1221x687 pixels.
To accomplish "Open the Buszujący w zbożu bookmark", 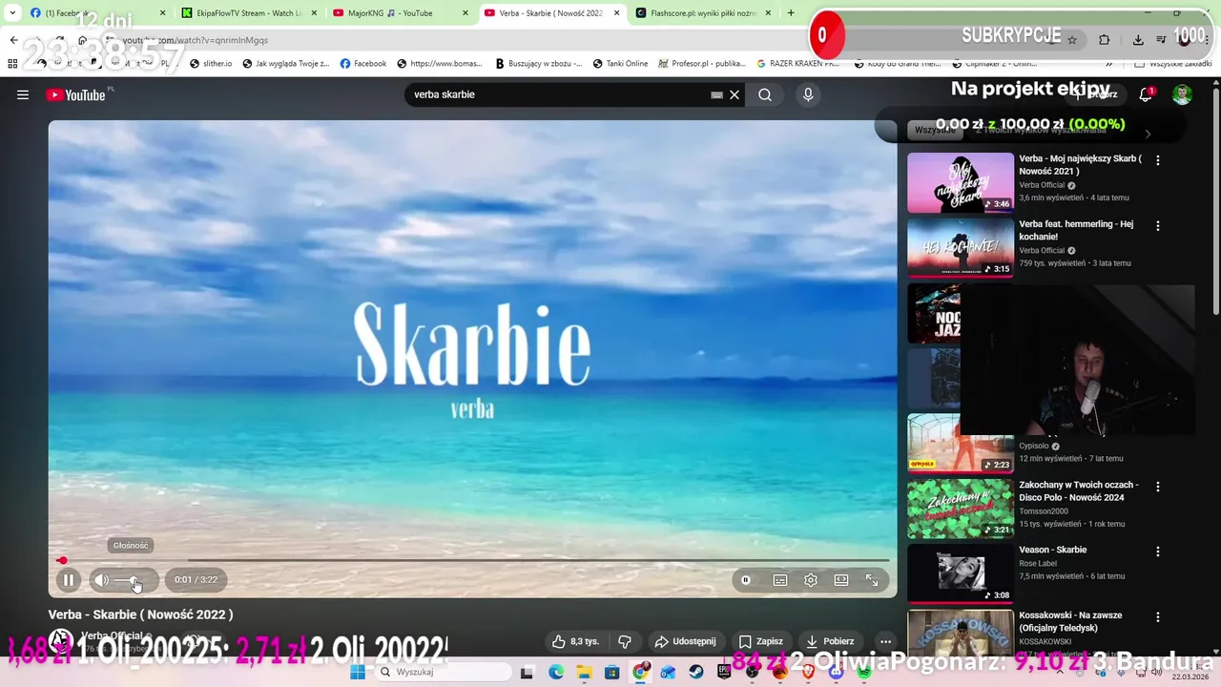I will click(x=539, y=64).
